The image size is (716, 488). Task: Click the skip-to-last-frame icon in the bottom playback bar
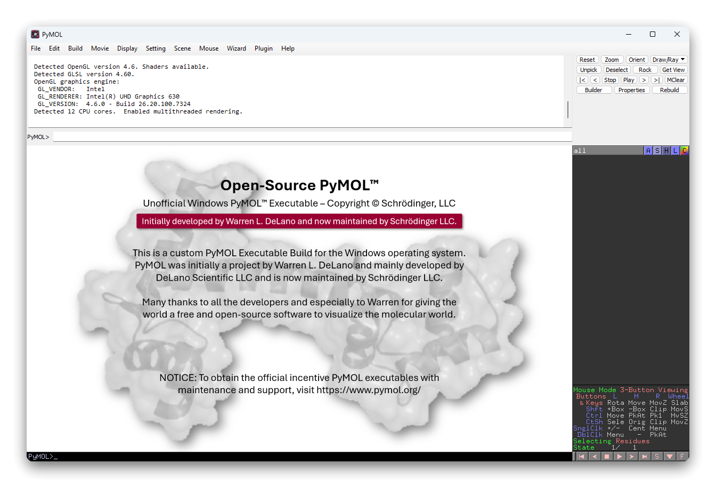pos(644,457)
